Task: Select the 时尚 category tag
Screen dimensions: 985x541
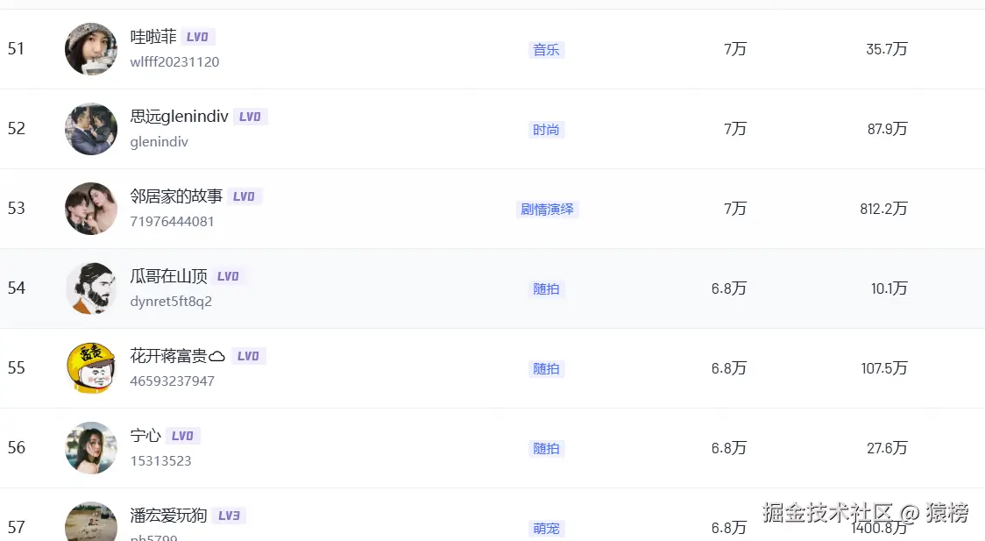Action: coord(546,130)
